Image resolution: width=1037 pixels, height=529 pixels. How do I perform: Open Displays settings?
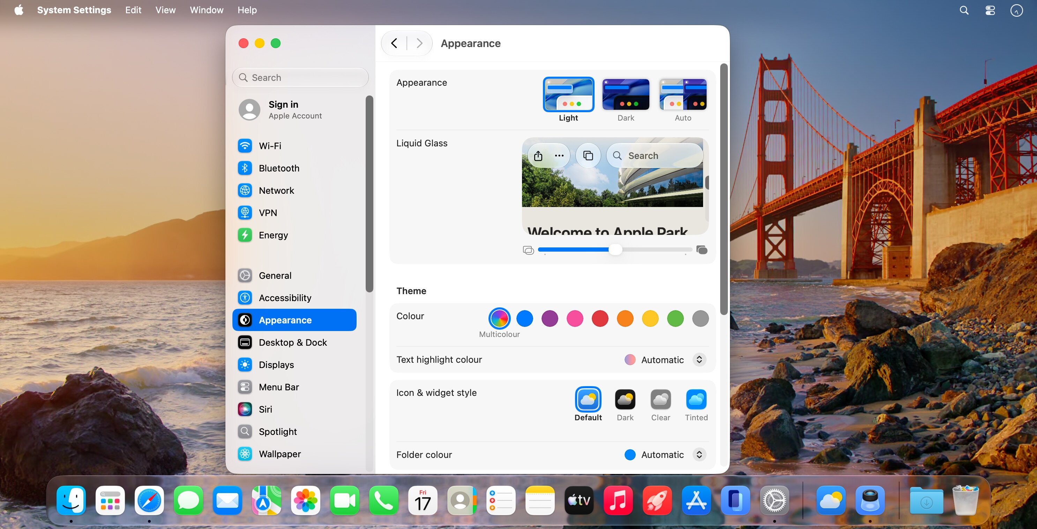(x=294, y=365)
